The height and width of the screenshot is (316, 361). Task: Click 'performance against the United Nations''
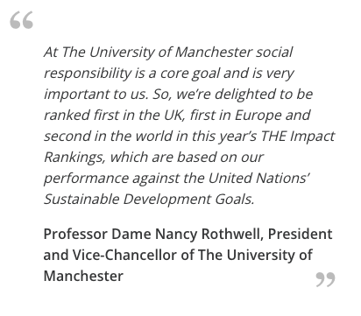tap(177, 179)
